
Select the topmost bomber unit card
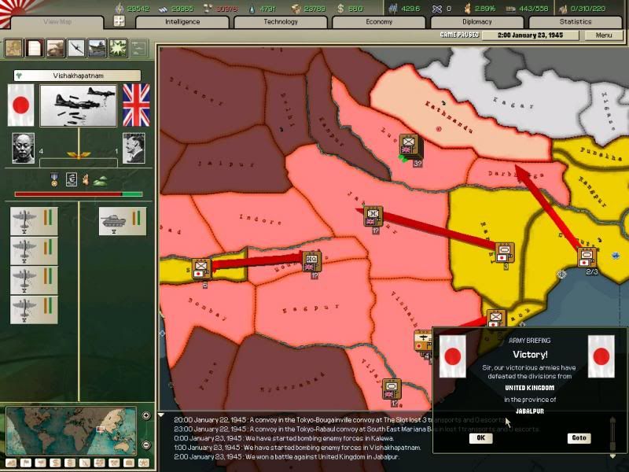pos(34,221)
